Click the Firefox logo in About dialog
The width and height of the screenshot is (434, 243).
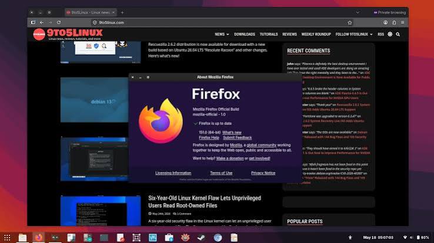click(161, 121)
